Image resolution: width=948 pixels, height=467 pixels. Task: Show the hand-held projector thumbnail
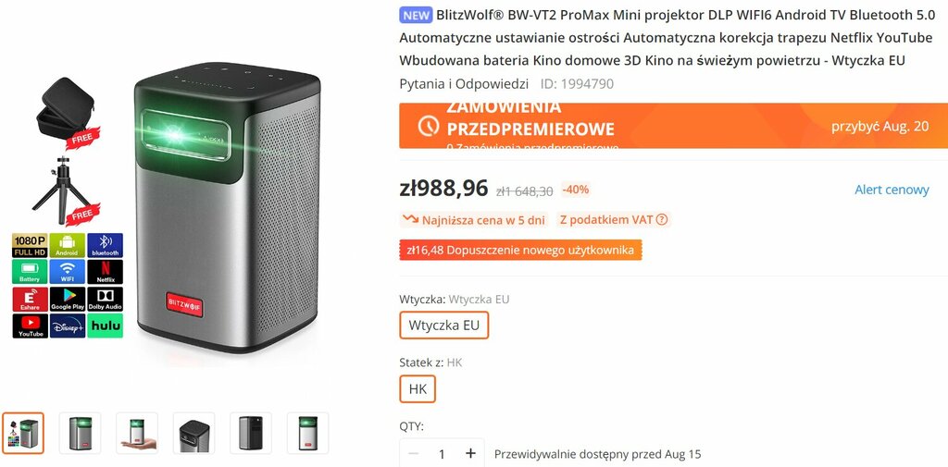click(x=137, y=433)
